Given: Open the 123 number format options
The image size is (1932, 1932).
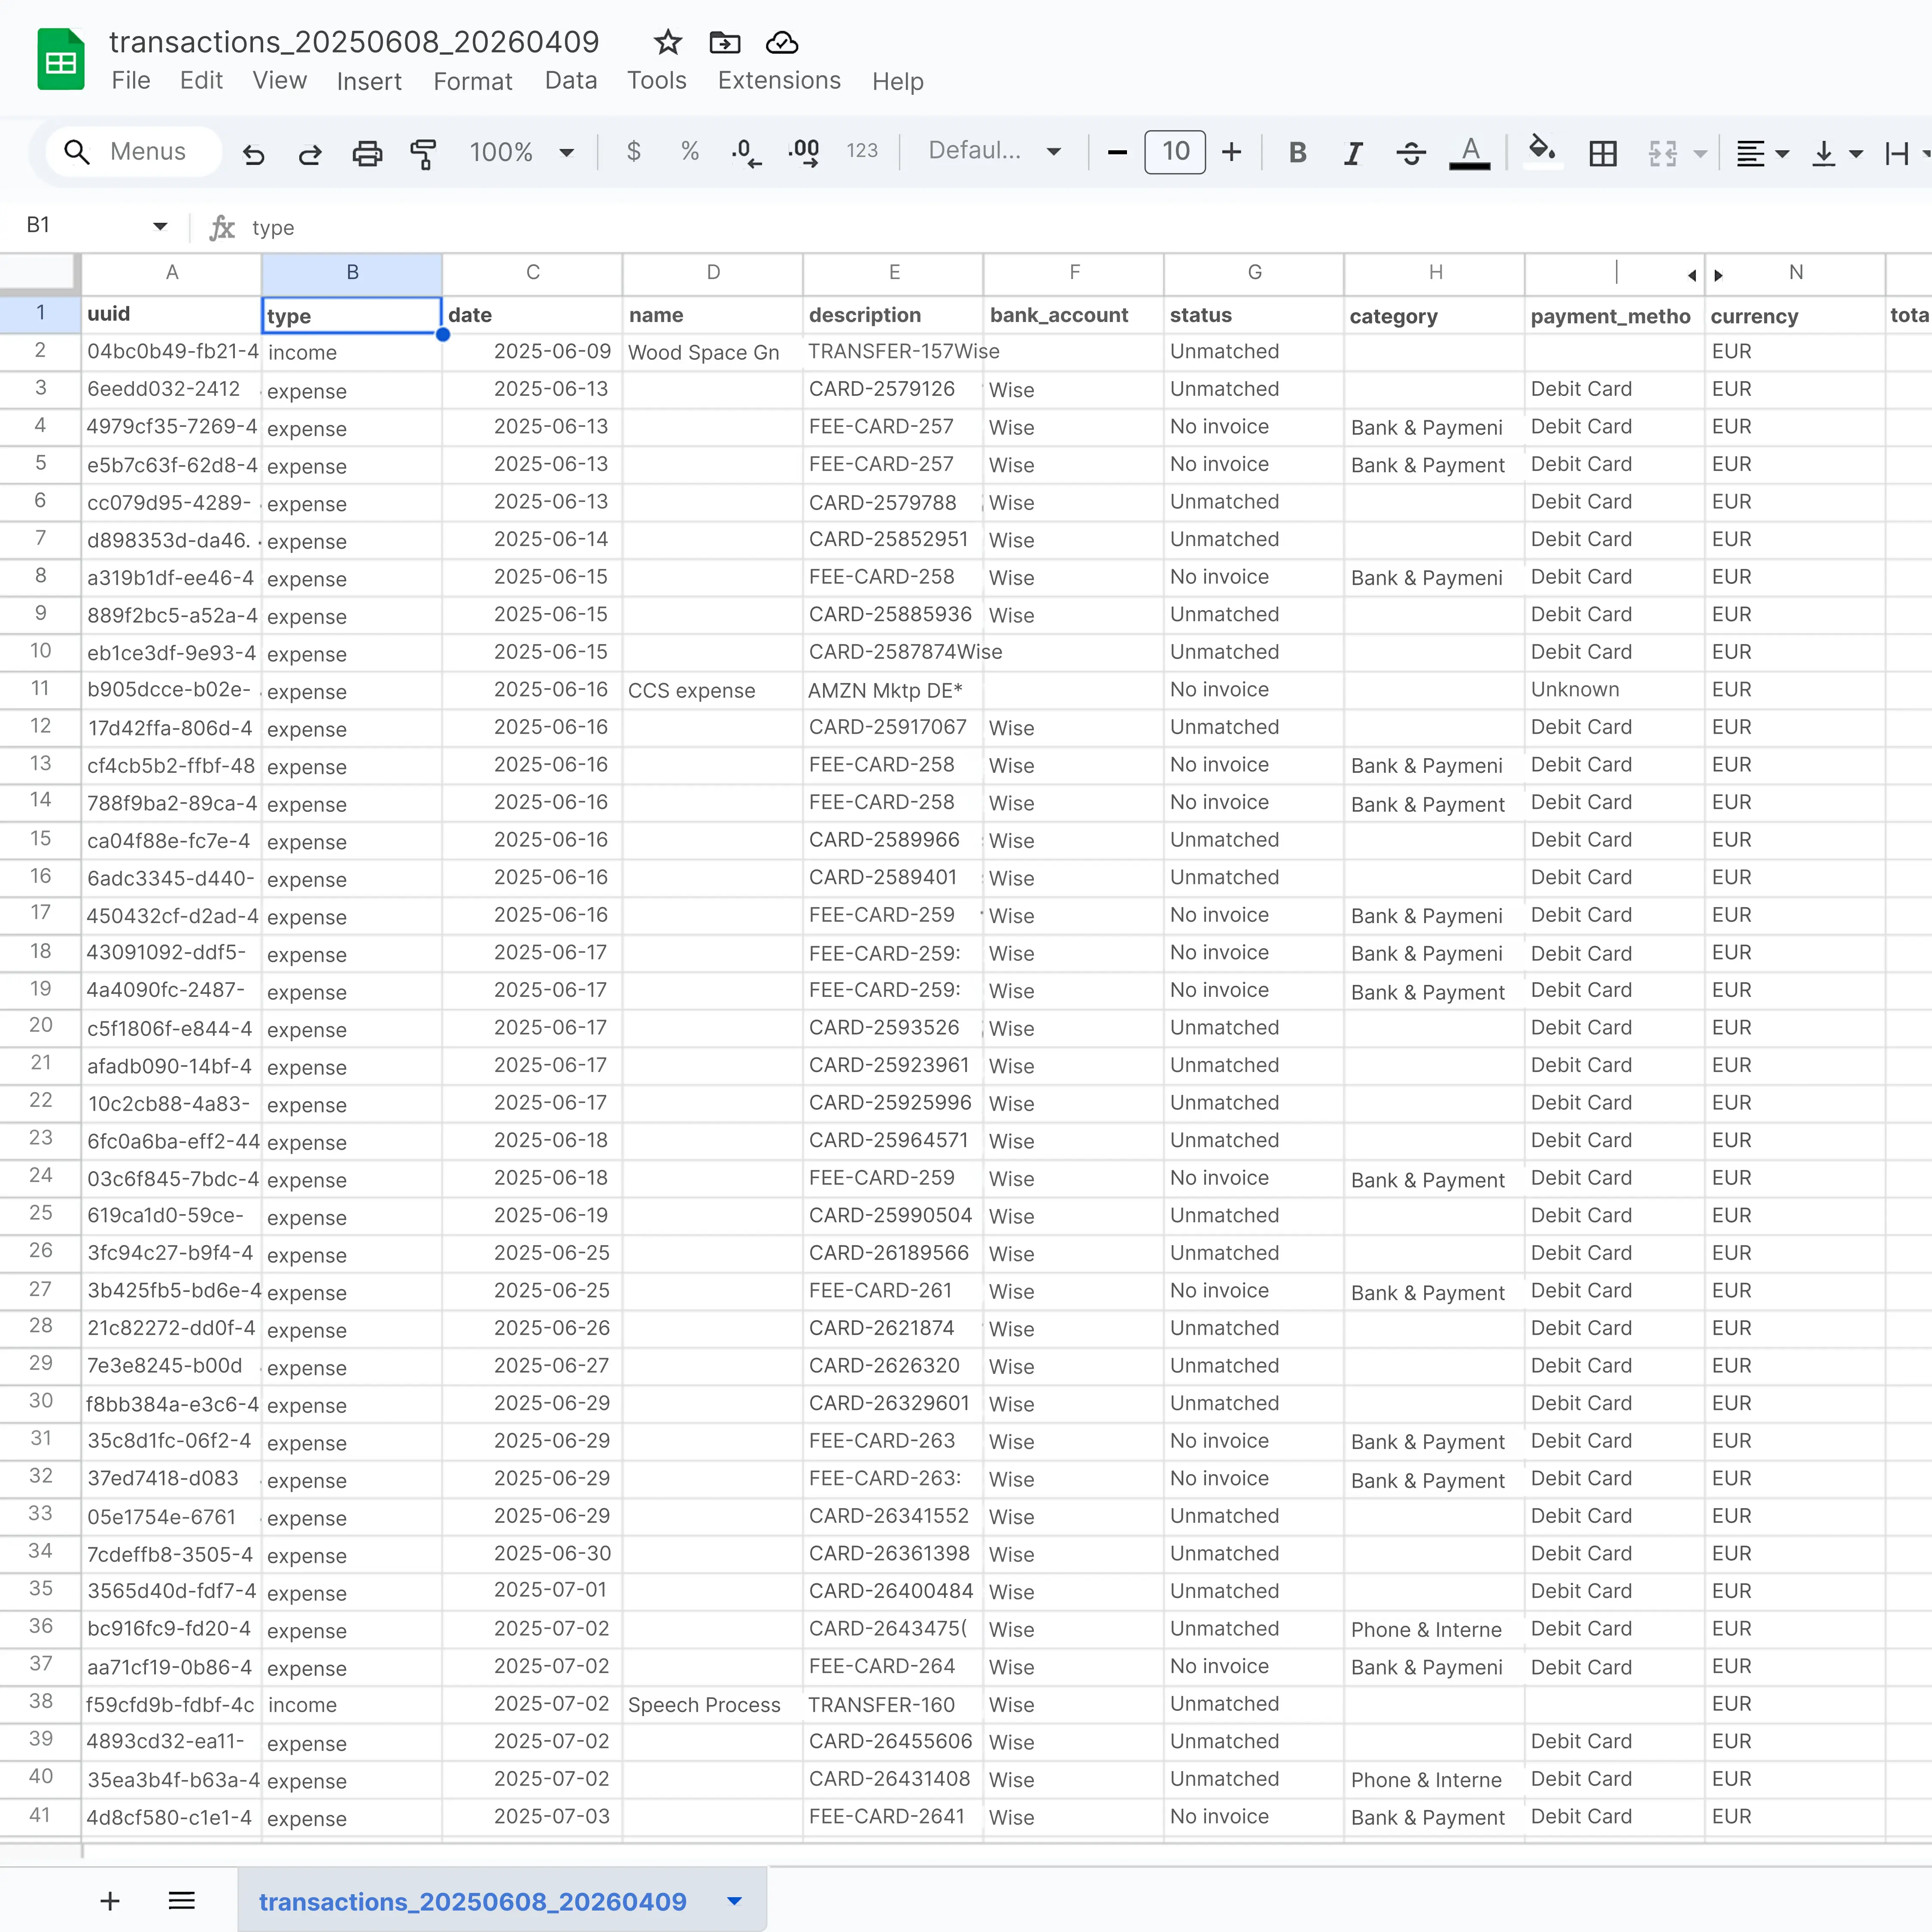Looking at the screenshot, I should point(862,151).
